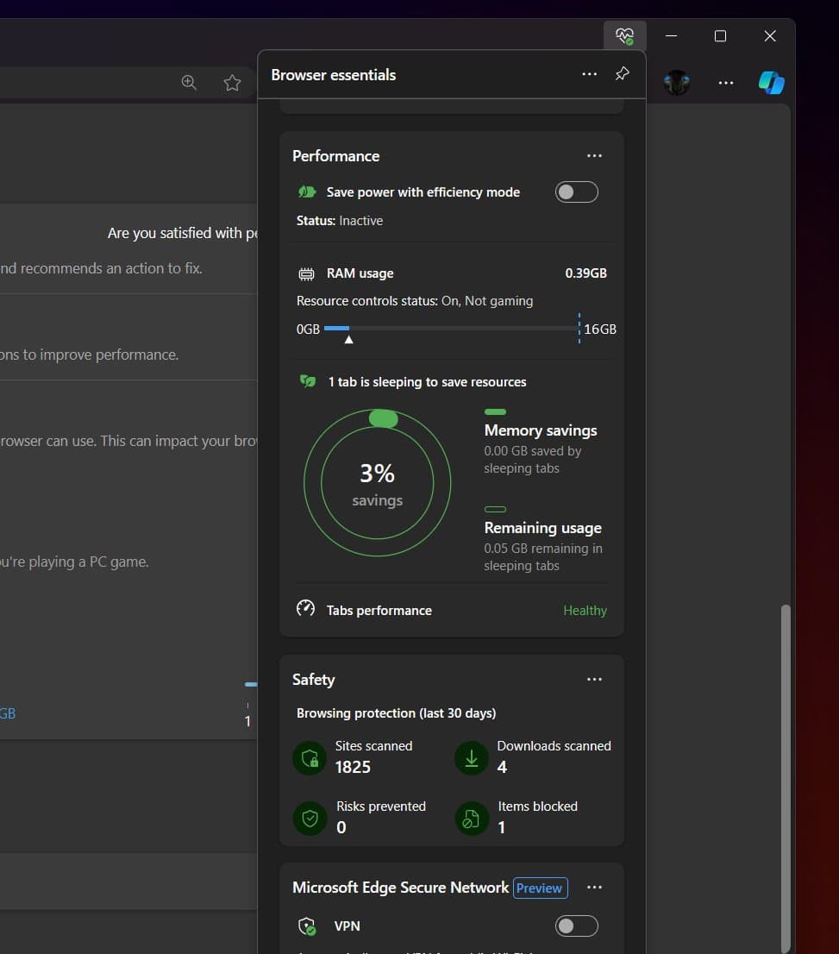Click the Preview badge next to Secure Network
The image size is (839, 954).
point(540,888)
